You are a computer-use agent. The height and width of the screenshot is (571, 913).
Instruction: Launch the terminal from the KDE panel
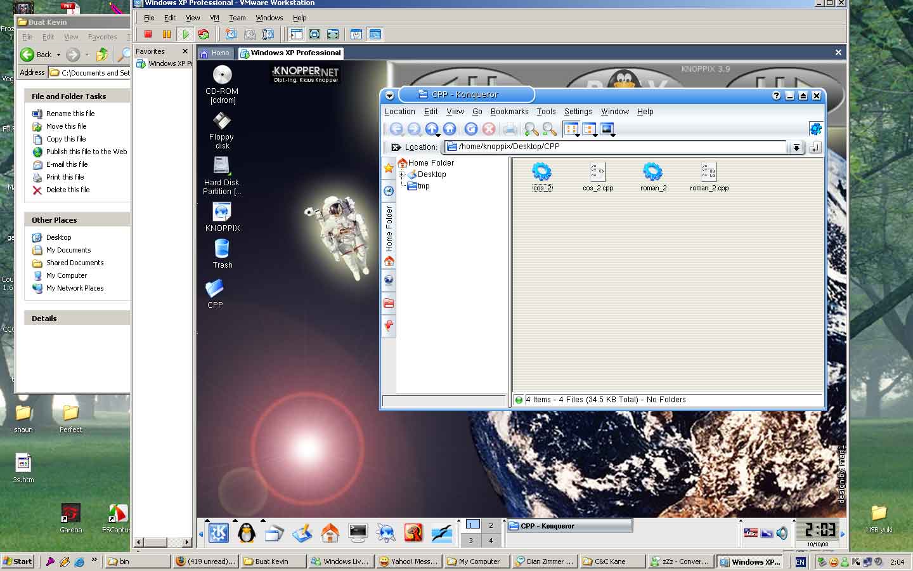(x=358, y=533)
